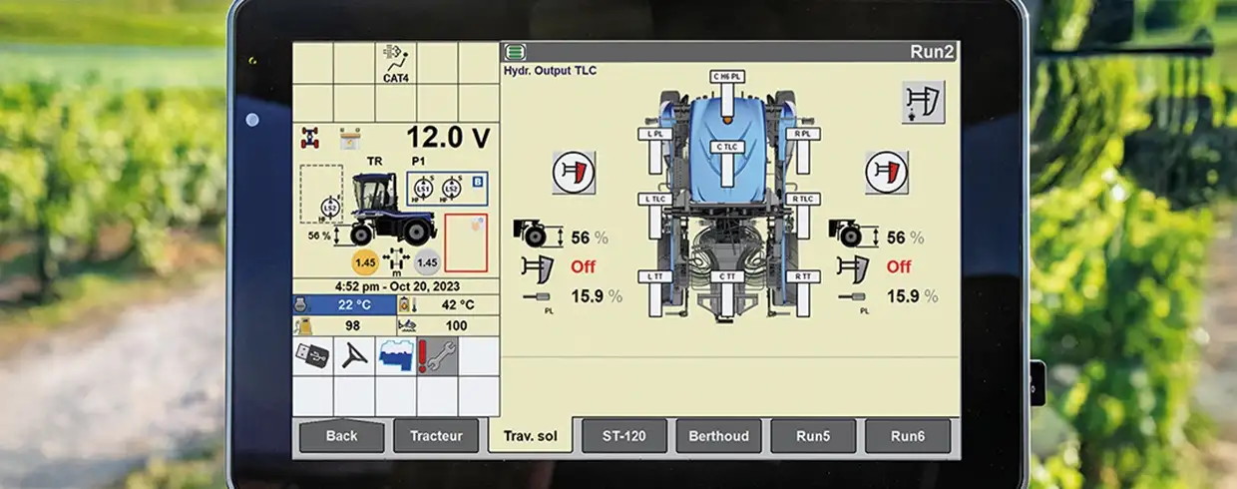Switch to the ST-120 tab
The image size is (1237, 489).
coord(624,436)
